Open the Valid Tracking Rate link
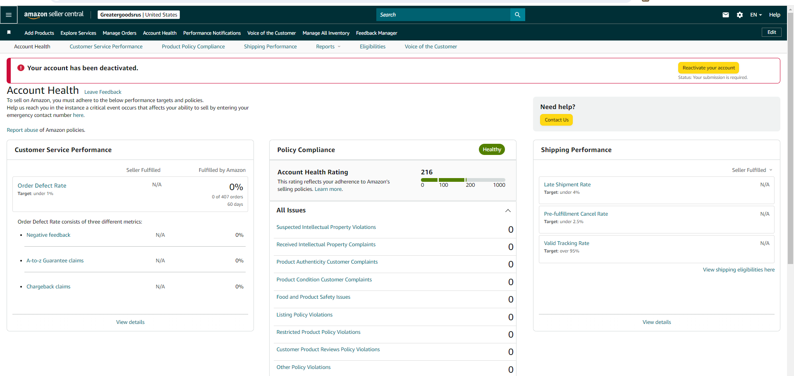Viewport: 794px width, 376px height. 567,243
